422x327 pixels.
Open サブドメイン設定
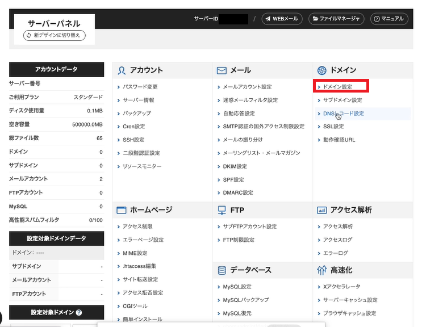coord(342,100)
